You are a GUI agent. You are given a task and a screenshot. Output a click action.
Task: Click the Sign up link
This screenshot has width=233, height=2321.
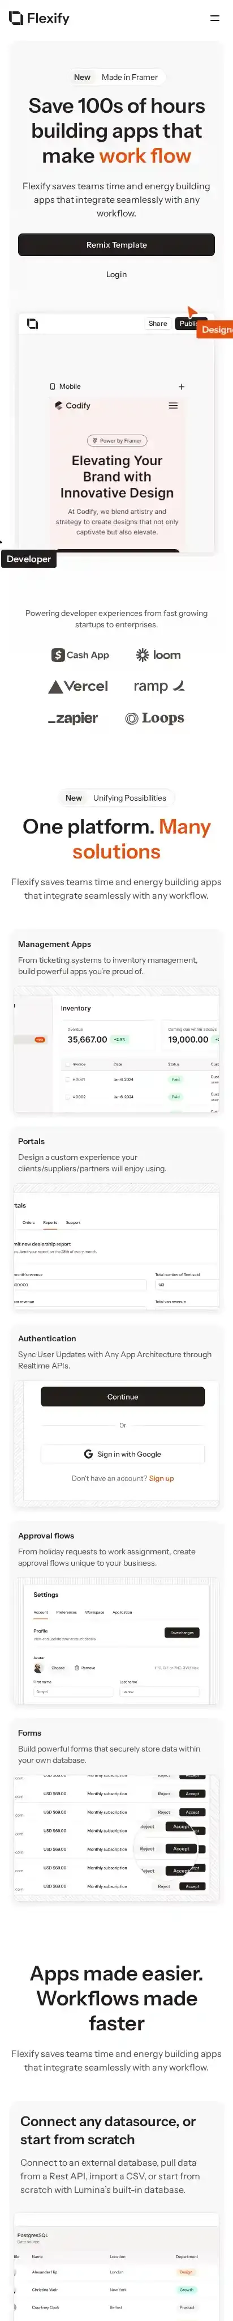[x=161, y=1478]
